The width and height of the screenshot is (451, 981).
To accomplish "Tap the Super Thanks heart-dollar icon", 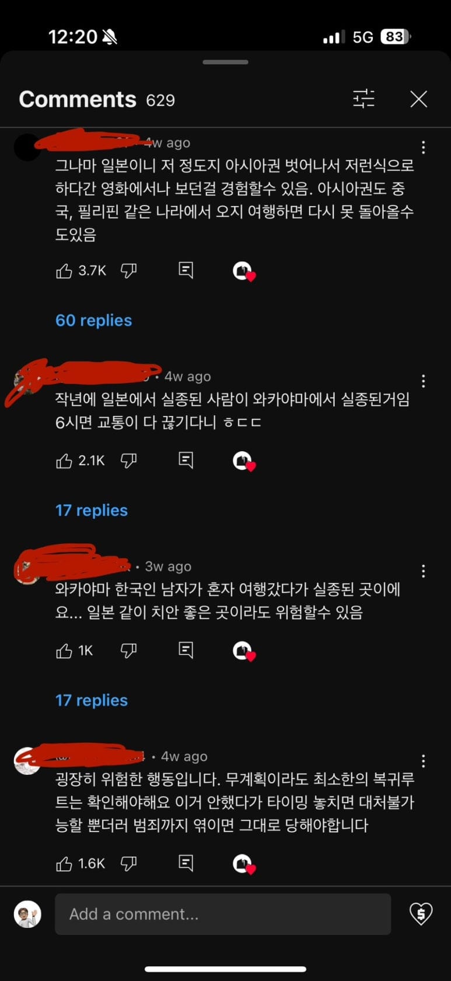I will coord(421,914).
